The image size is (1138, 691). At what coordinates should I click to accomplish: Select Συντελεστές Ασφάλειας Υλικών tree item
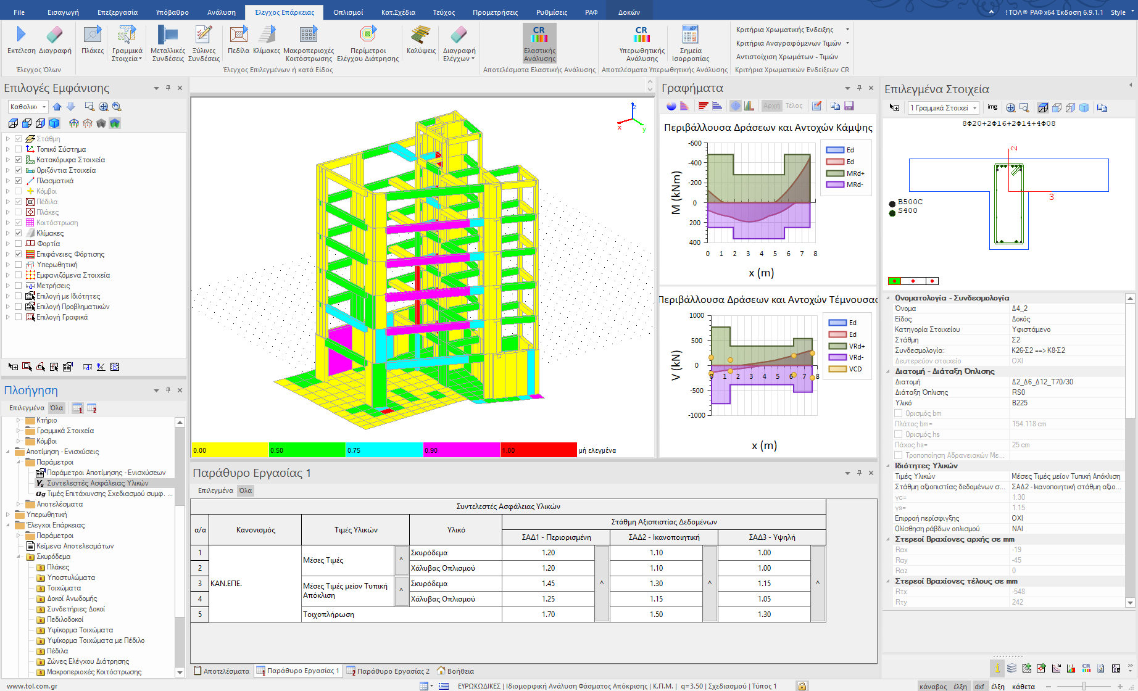tap(98, 483)
